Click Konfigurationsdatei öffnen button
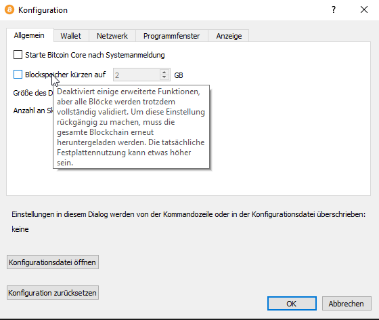The image size is (379, 320). [x=53, y=262]
